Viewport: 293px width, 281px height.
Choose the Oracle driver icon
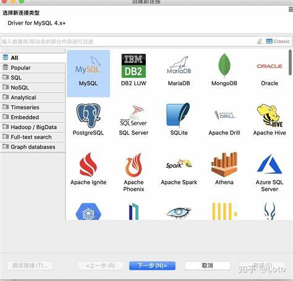pos(270,66)
